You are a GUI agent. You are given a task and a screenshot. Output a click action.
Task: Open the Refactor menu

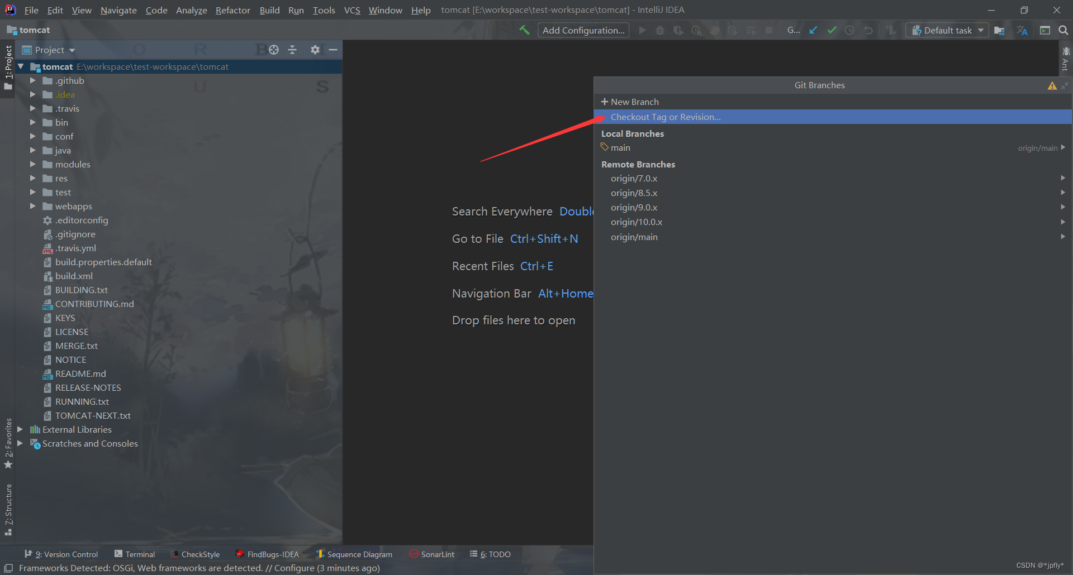232,10
